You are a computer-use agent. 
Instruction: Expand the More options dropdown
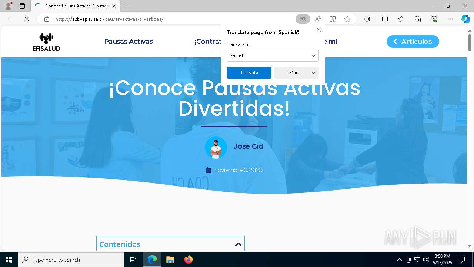click(x=297, y=73)
